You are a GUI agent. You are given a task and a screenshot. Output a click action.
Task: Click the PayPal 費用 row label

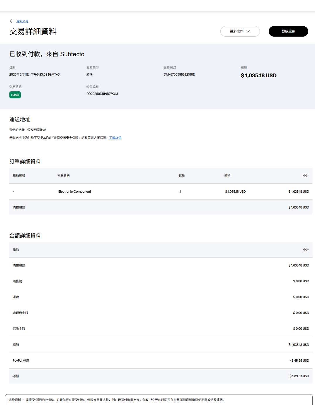pos(21,360)
